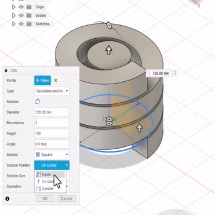Select the Sketches tree label

pos(42,24)
